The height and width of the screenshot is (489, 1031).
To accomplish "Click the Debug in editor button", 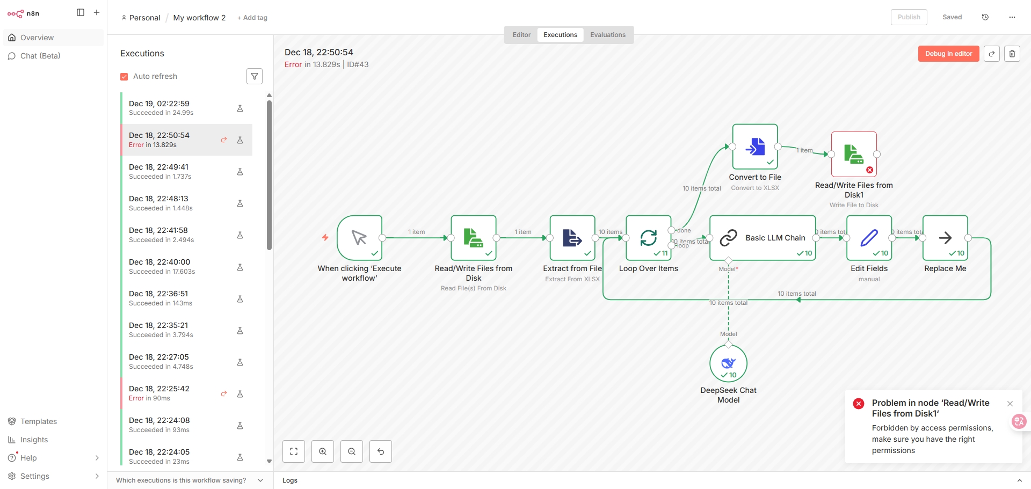I will tap(948, 54).
